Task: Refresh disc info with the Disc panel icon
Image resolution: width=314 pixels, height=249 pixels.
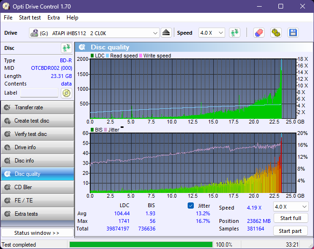Action: click(x=67, y=48)
